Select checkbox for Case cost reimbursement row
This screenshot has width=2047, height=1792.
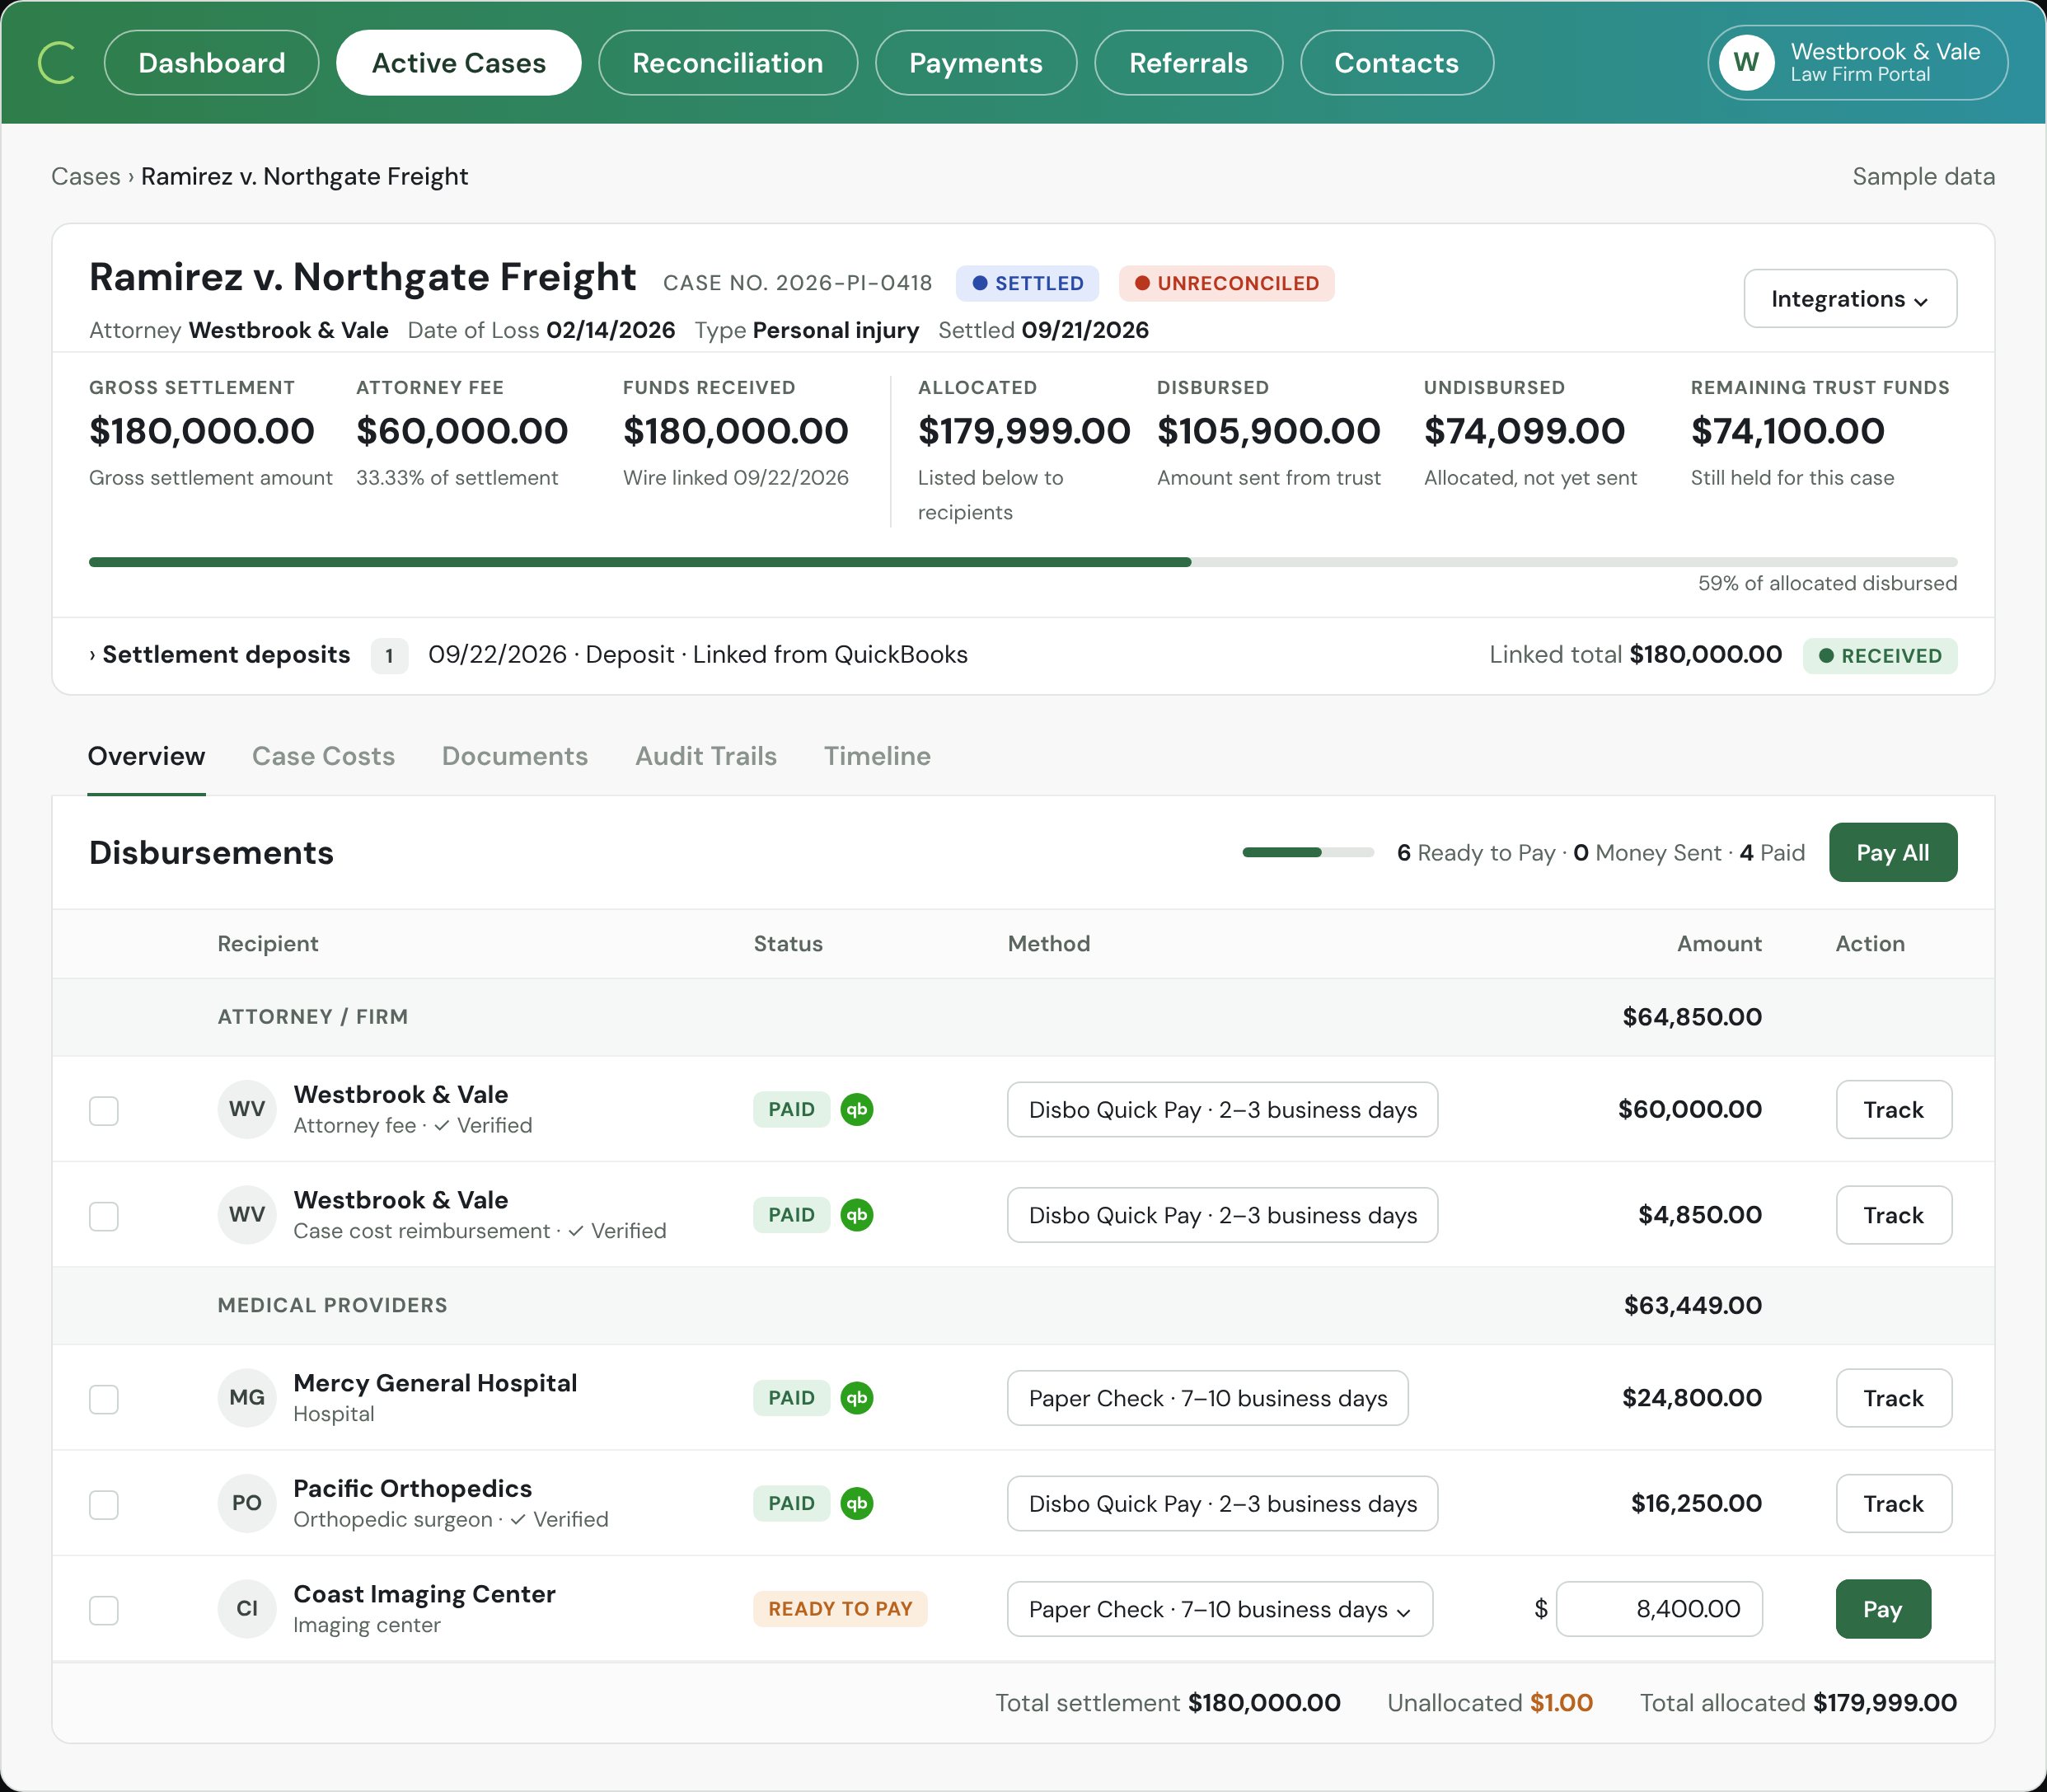pos(104,1216)
